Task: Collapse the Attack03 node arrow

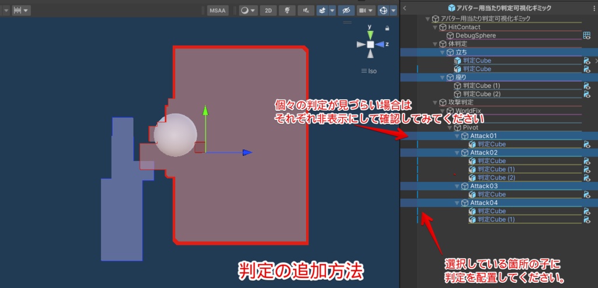Action: [457, 187]
